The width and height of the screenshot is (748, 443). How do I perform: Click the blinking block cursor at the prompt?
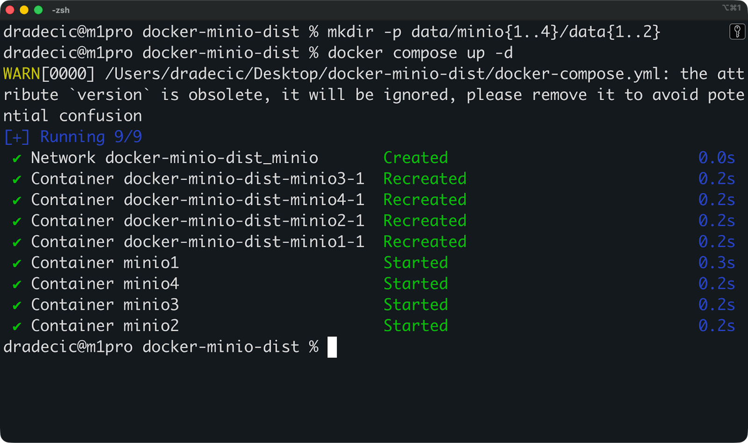333,347
